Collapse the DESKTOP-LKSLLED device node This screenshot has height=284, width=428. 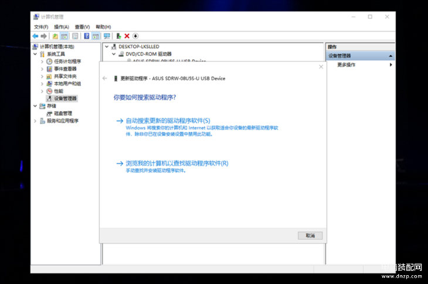(107, 47)
